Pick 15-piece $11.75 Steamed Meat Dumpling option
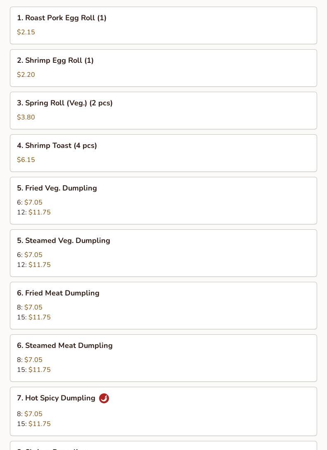Image resolution: width=327 pixels, height=450 pixels. pyautogui.click(x=34, y=370)
